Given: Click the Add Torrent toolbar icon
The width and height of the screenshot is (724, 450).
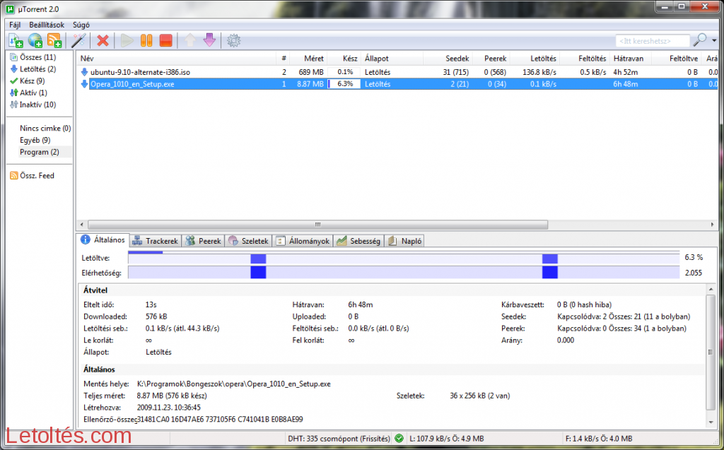Looking at the screenshot, I should click(x=16, y=40).
